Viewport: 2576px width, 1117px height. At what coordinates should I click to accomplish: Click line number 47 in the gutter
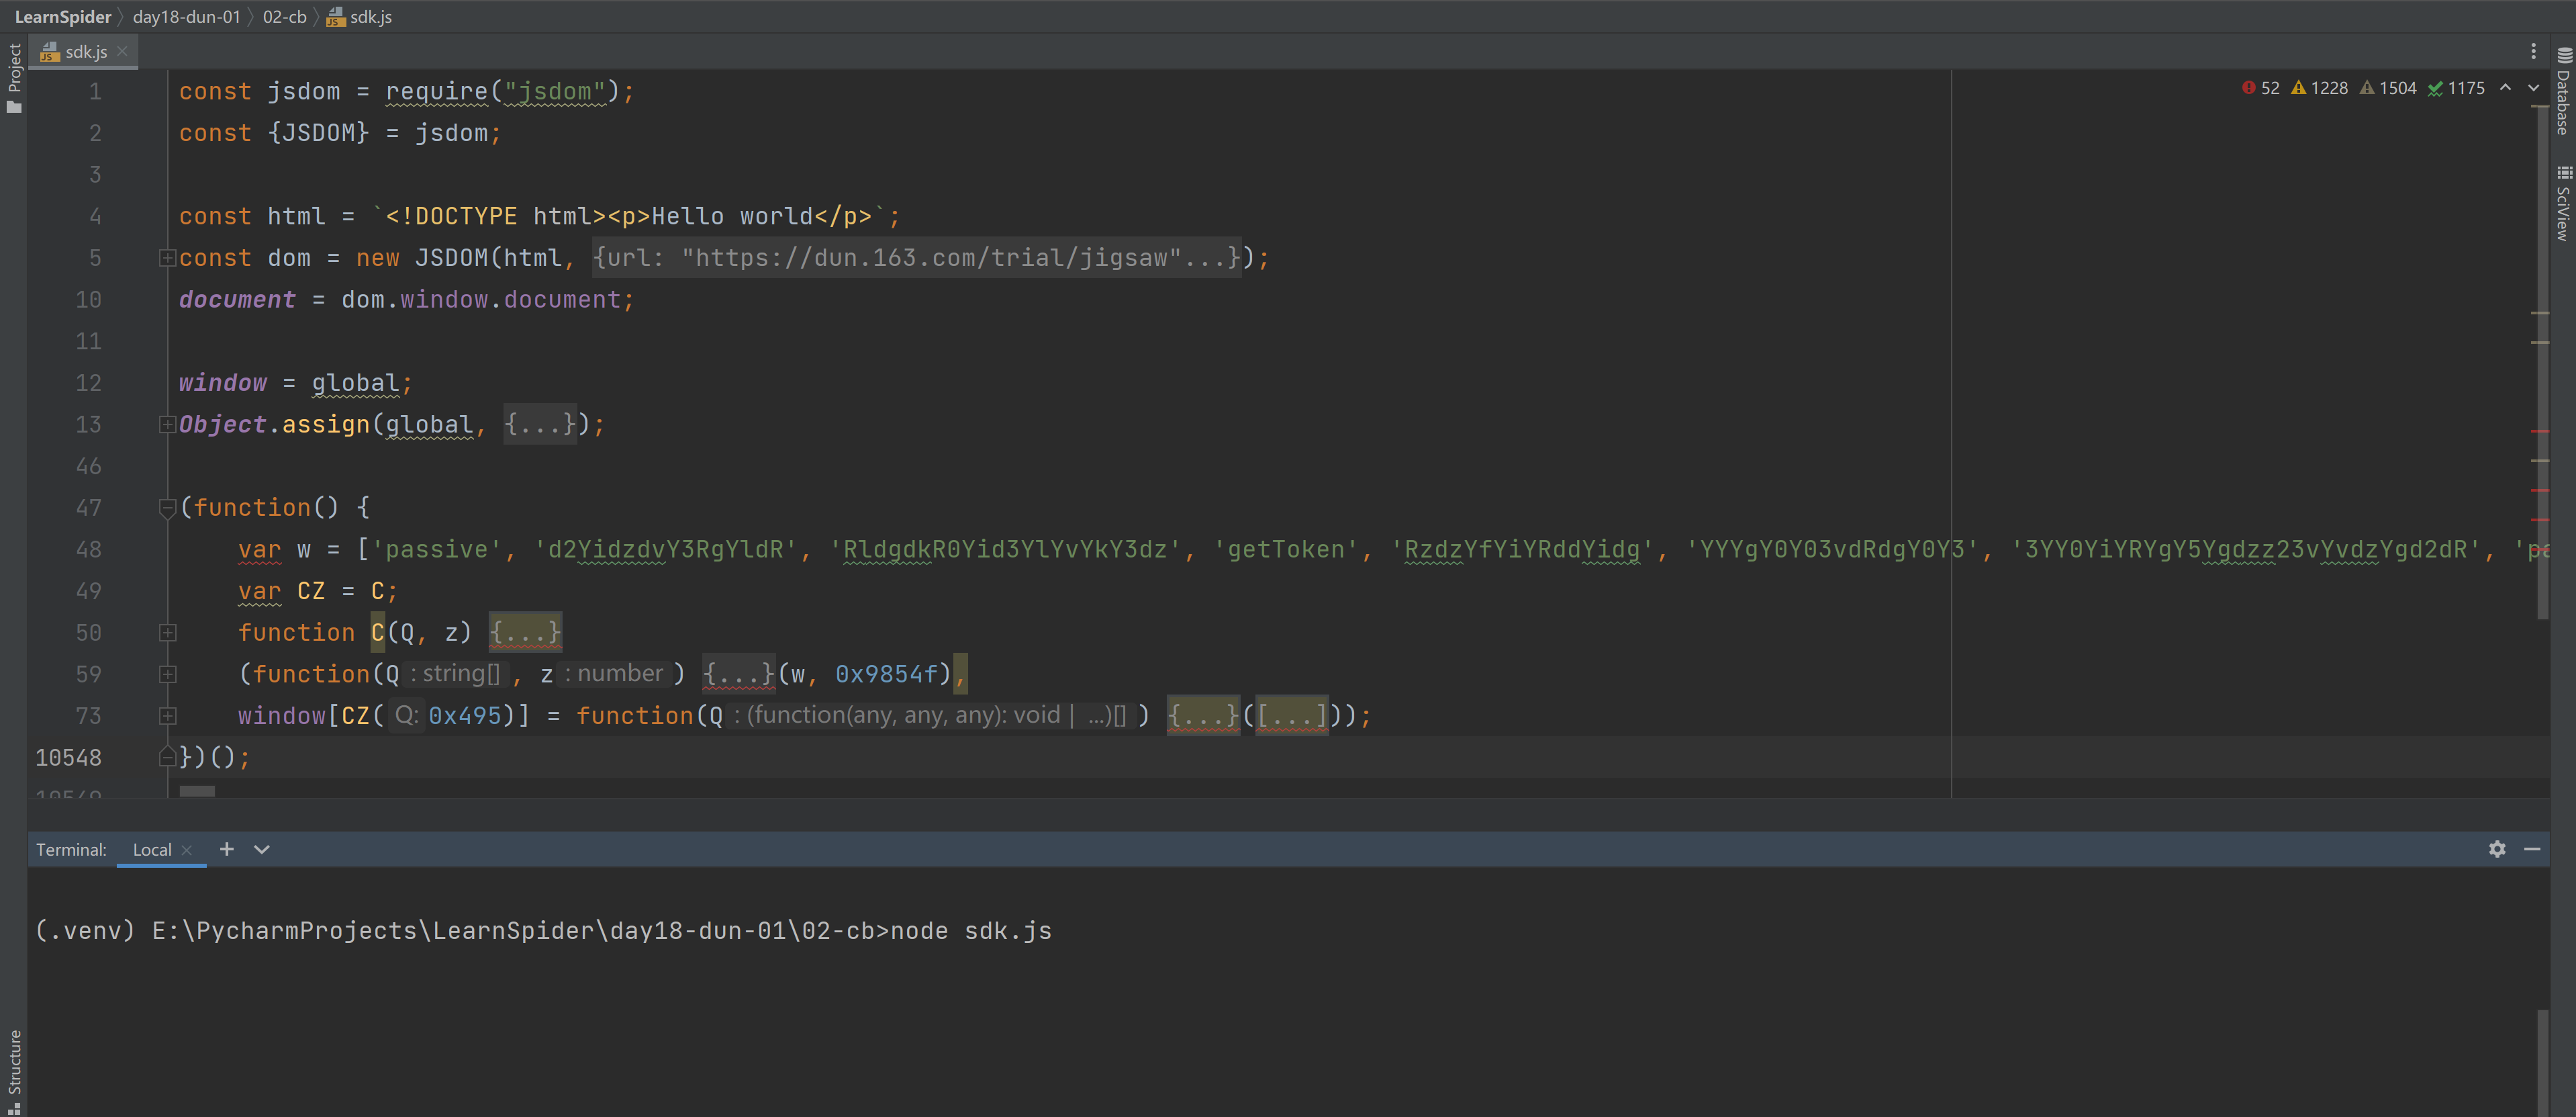[89, 508]
